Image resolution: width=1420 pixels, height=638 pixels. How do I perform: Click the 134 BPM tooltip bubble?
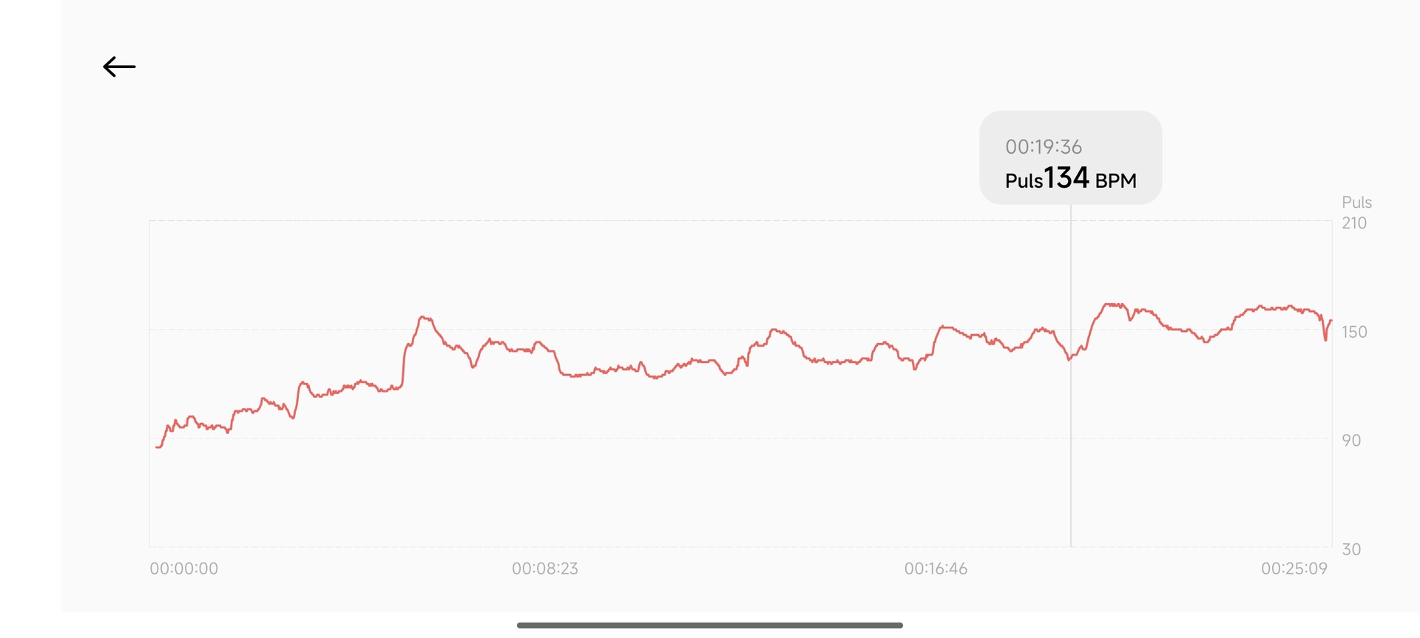click(1070, 157)
